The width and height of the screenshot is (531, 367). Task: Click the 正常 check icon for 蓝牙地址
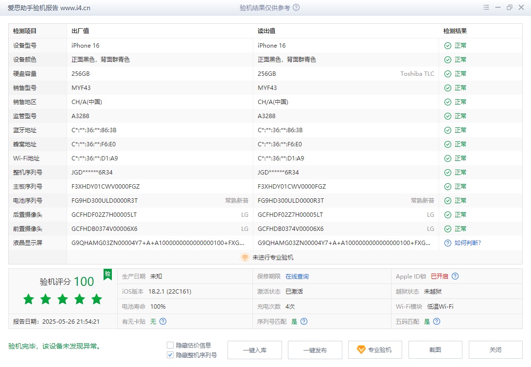(x=448, y=130)
